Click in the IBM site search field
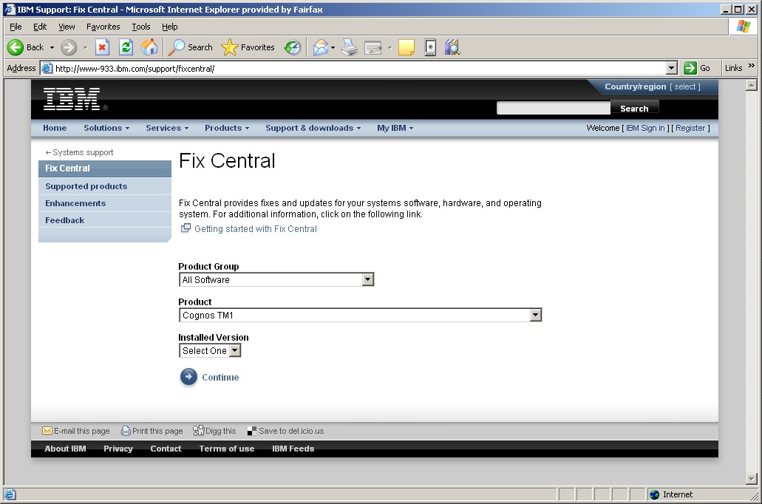Viewport: 762px width, 504px height. 553,109
